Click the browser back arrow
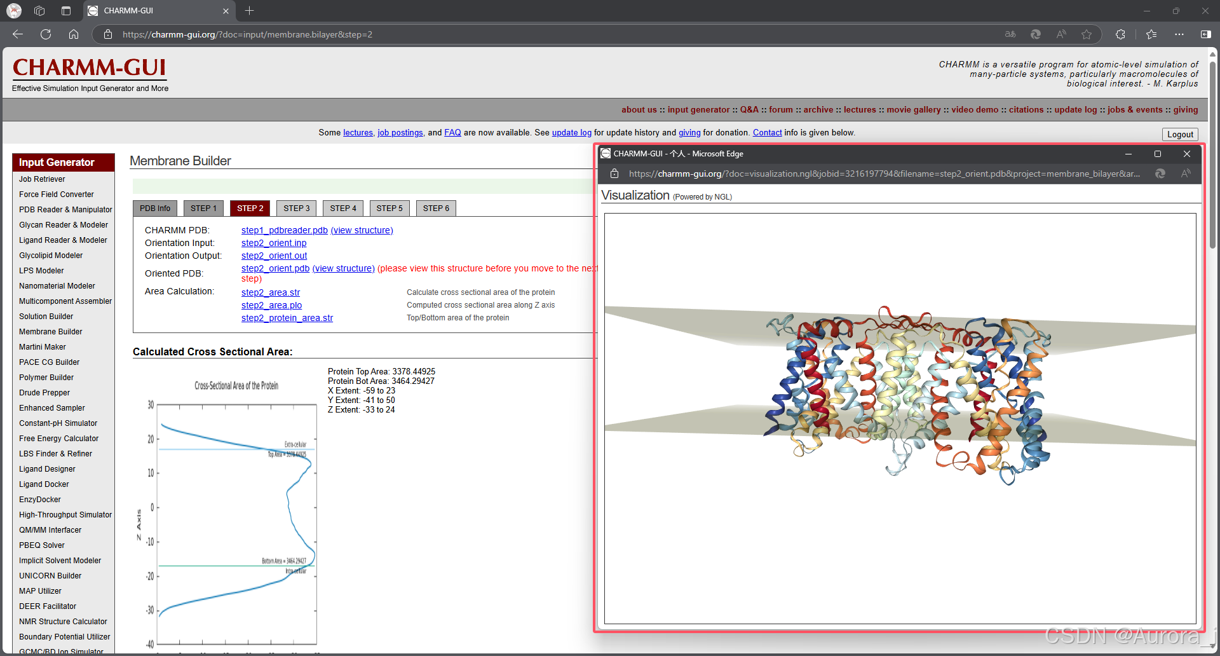The width and height of the screenshot is (1220, 656). point(18,34)
